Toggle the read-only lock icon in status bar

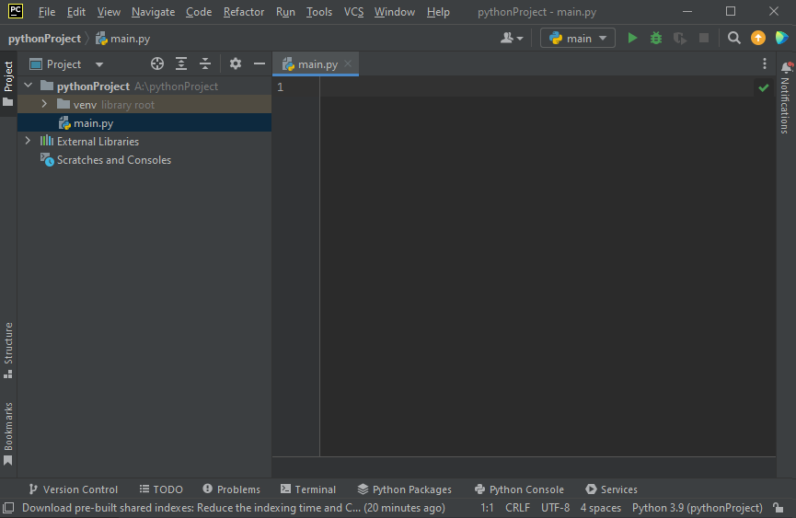tap(779, 508)
